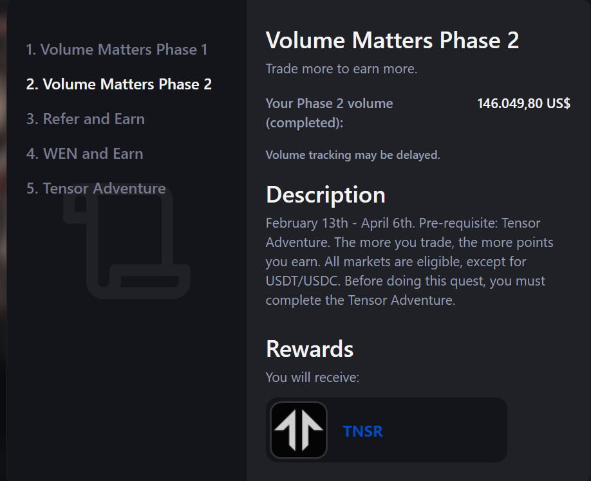Click the Description section heading
The width and height of the screenshot is (591, 481).
click(325, 194)
